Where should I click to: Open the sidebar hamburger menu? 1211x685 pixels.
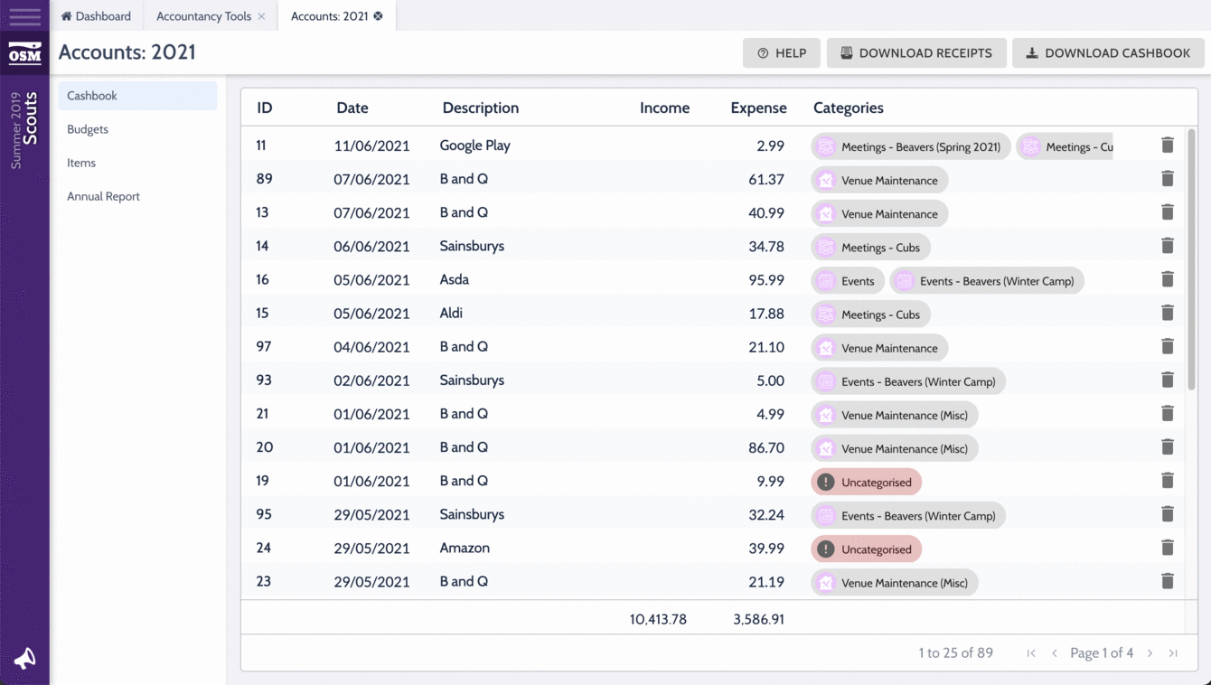coord(24,15)
